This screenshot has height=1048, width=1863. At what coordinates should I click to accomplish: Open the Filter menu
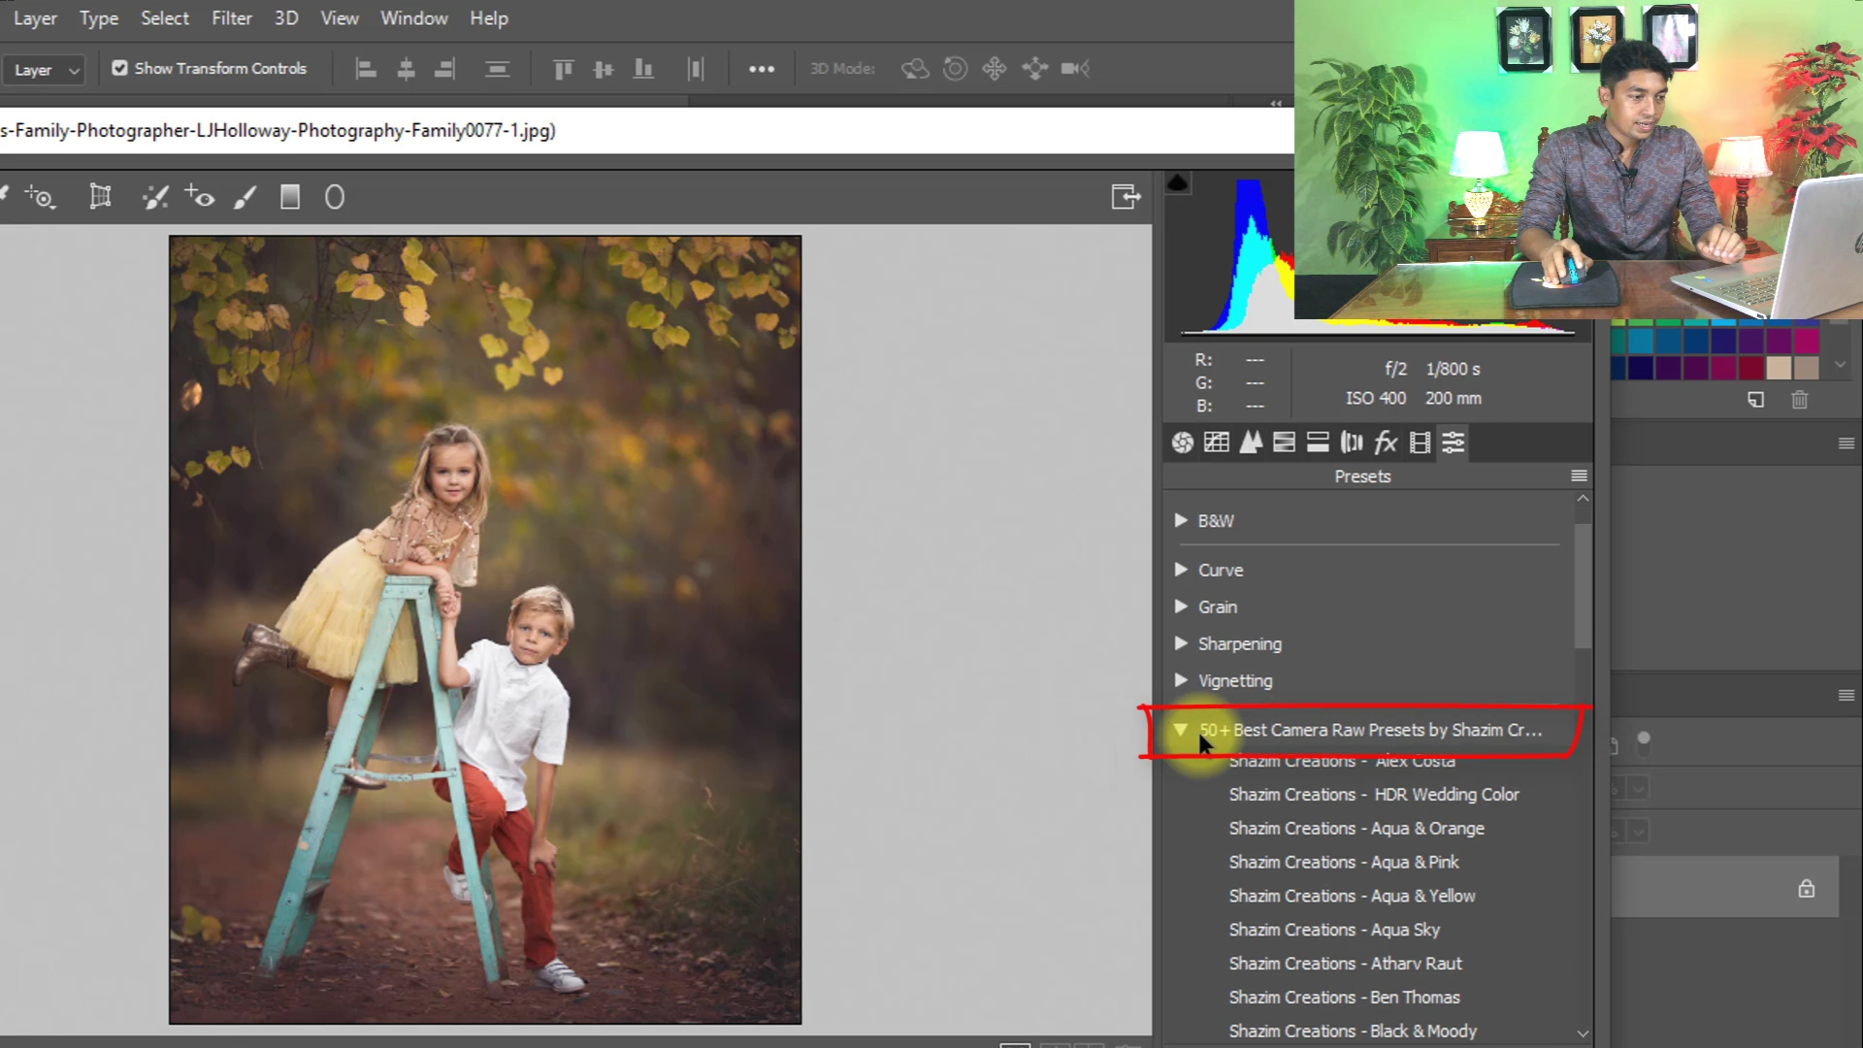[x=231, y=18]
